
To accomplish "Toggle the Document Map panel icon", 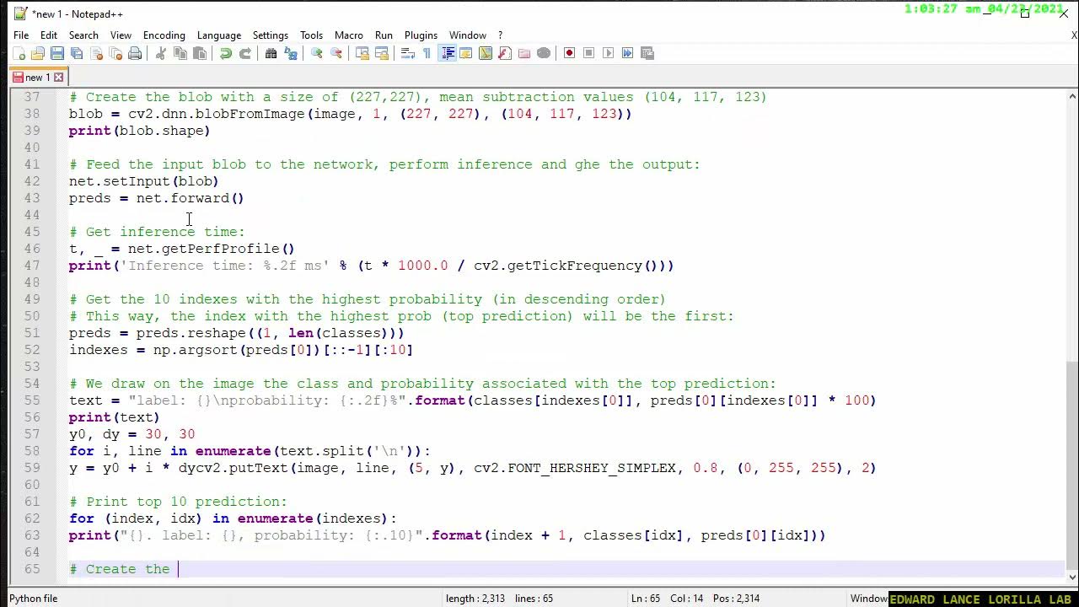I will (x=486, y=53).
